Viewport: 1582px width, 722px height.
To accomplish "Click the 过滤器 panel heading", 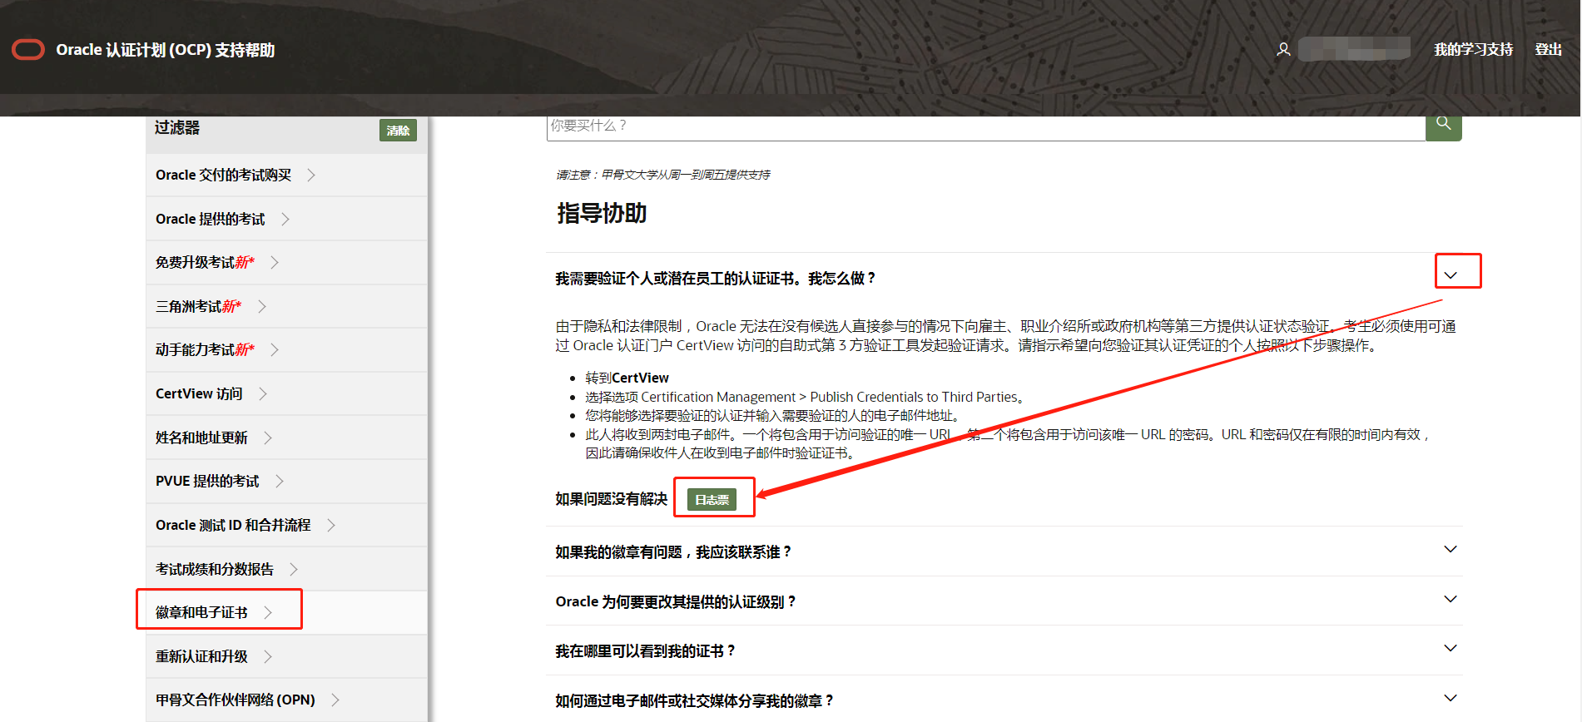I will 177,127.
